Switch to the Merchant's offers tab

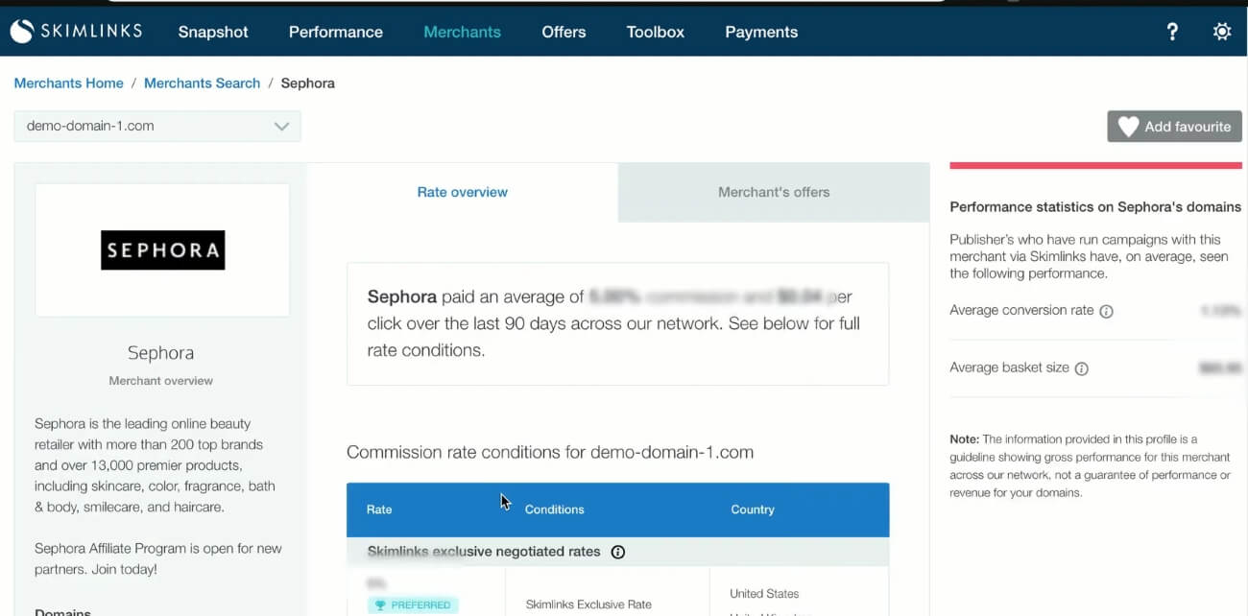(x=774, y=192)
